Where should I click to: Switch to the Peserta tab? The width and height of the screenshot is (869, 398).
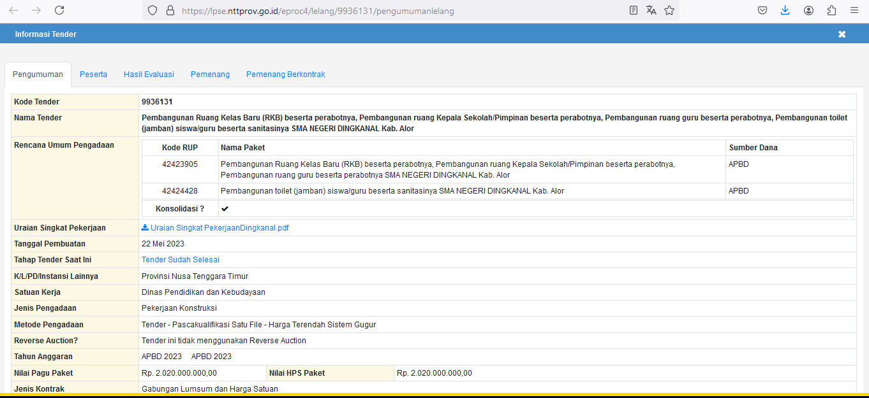point(93,75)
